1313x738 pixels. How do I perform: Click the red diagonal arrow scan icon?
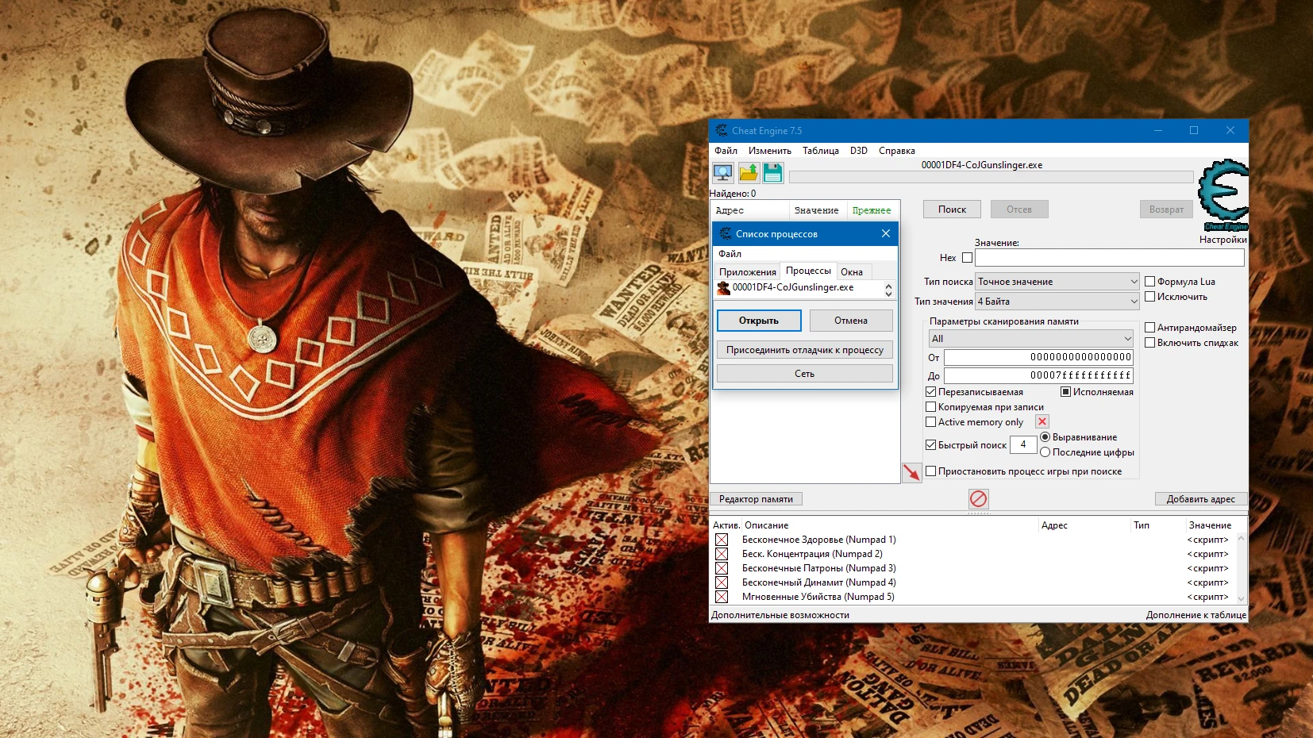[x=911, y=471]
